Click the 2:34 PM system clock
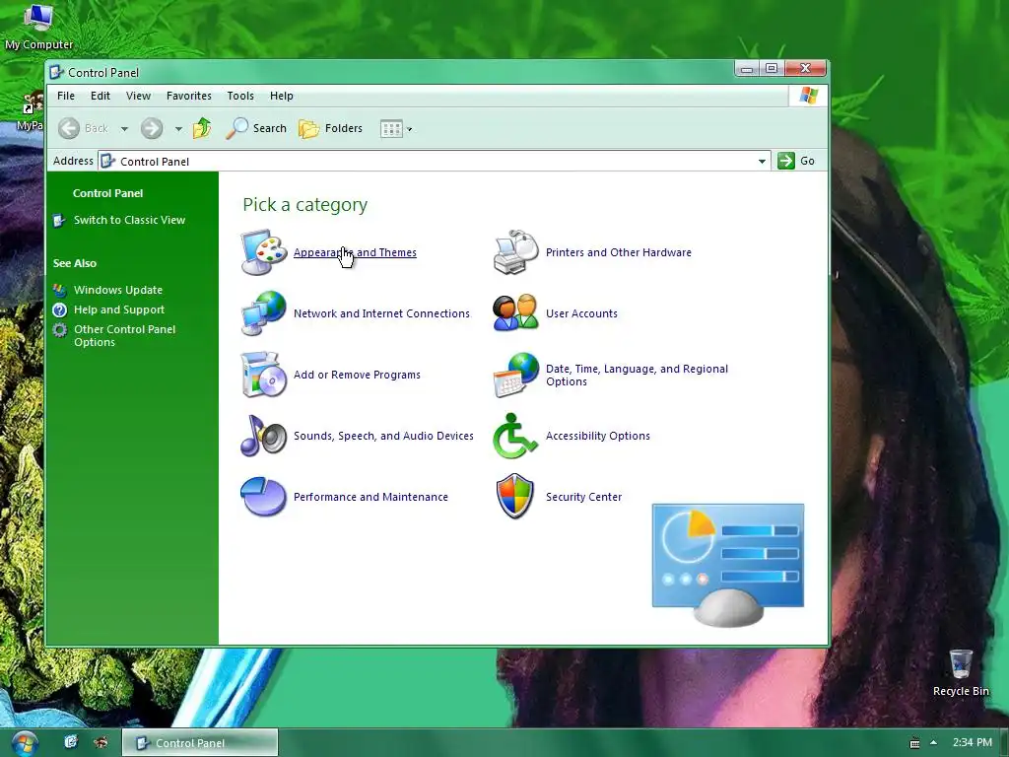Image resolution: width=1009 pixels, height=757 pixels. tap(972, 742)
